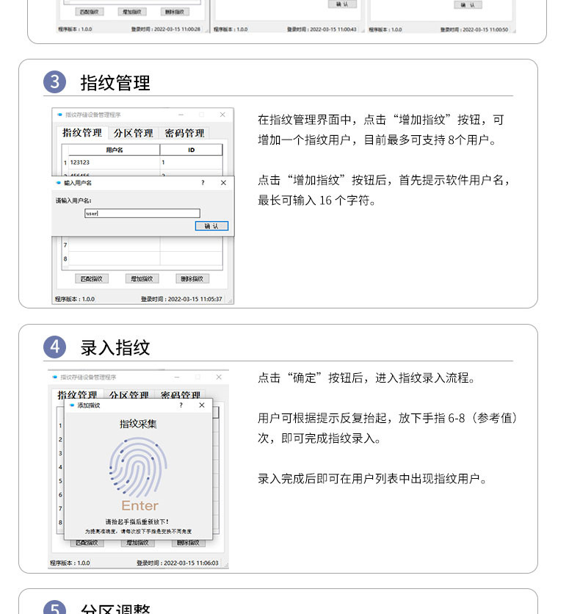580x614 pixels.
Task: Select row 8 in the step 3 user table
Action: click(x=142, y=259)
